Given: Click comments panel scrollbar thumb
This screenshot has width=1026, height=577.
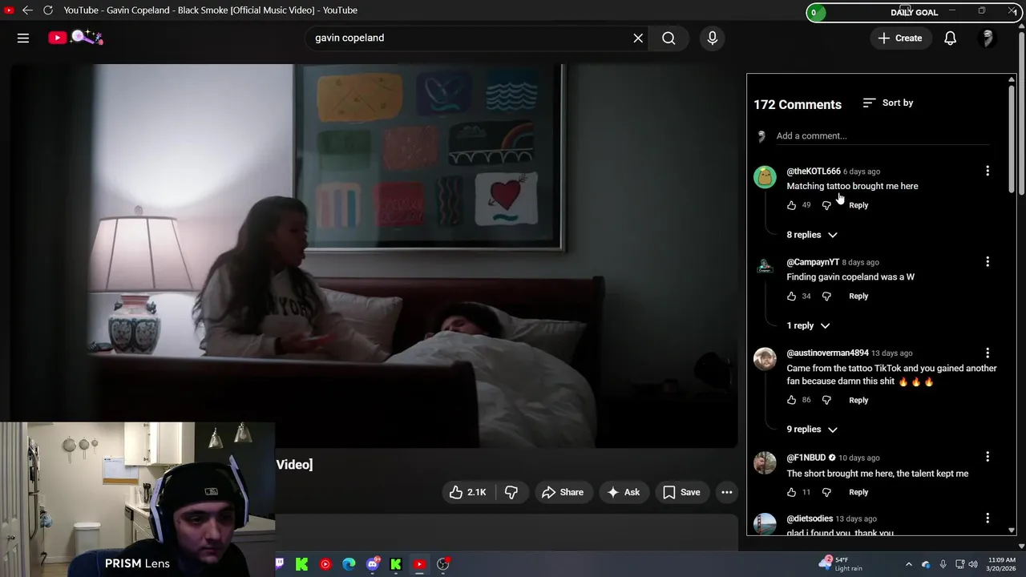Looking at the screenshot, I should 1012,139.
